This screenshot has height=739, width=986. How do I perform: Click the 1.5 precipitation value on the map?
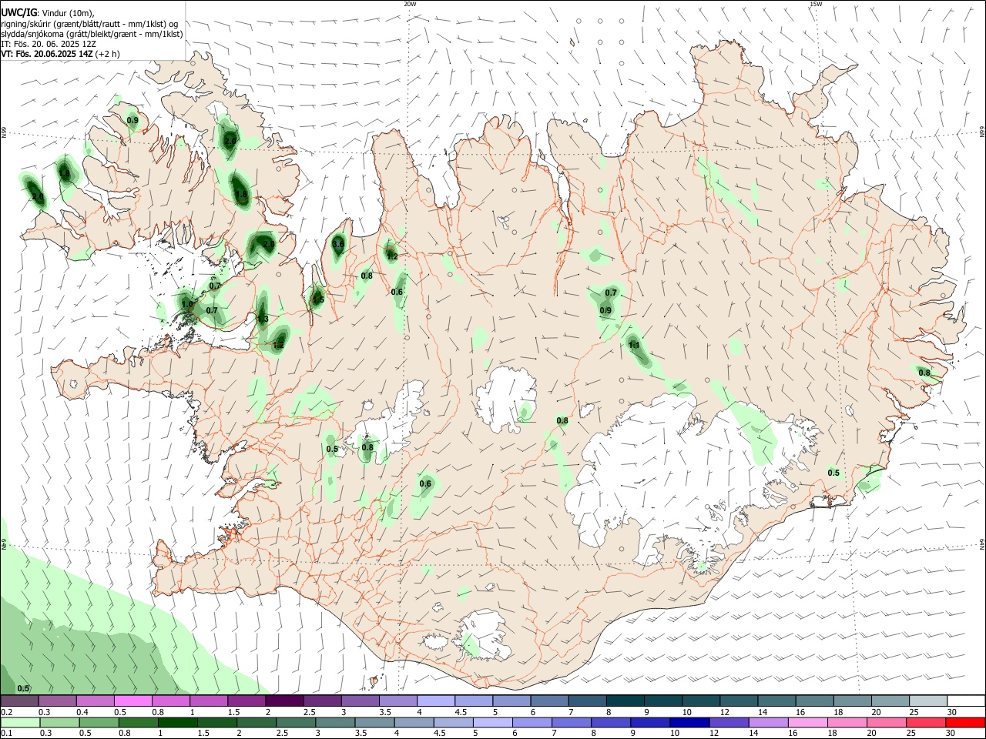point(318,300)
